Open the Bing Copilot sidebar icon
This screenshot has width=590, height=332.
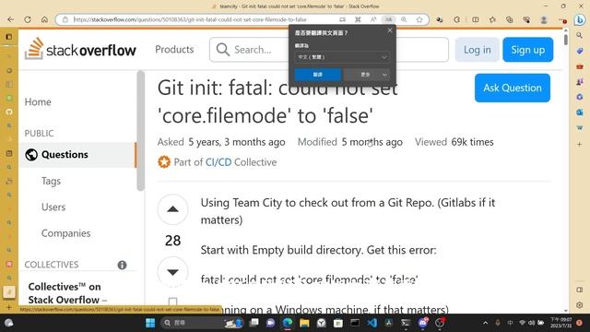click(580, 19)
